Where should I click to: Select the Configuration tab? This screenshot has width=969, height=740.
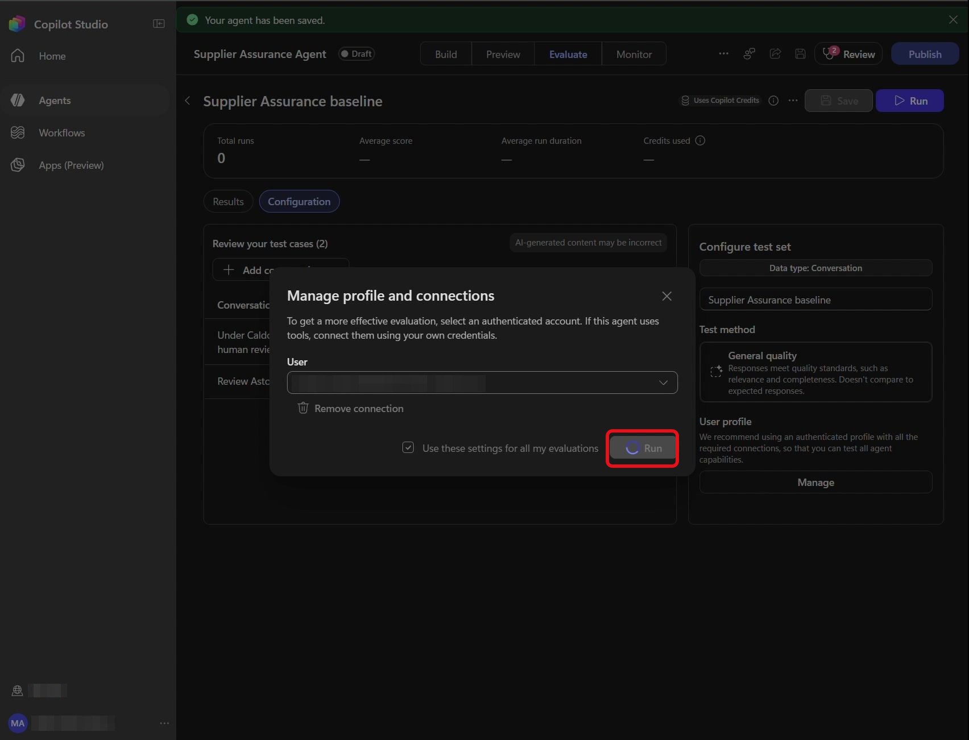[x=299, y=202]
